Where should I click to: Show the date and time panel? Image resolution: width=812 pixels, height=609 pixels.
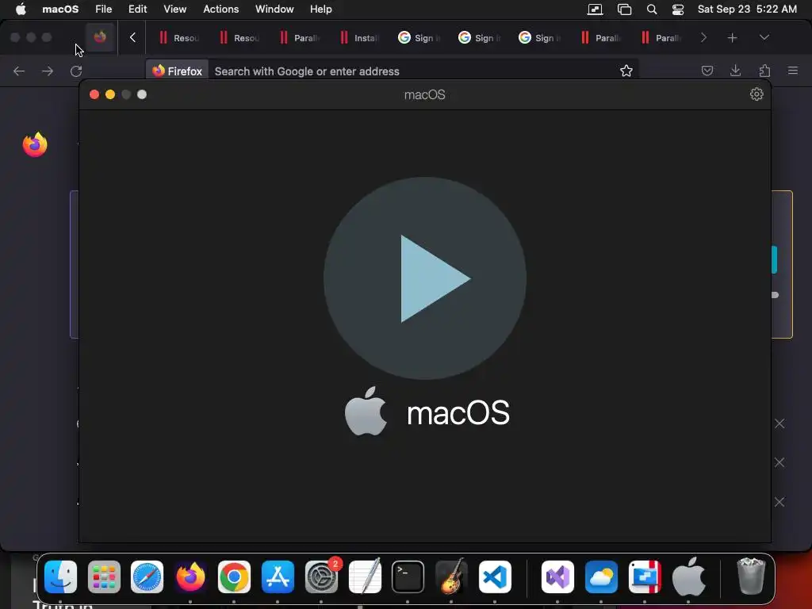[747, 9]
